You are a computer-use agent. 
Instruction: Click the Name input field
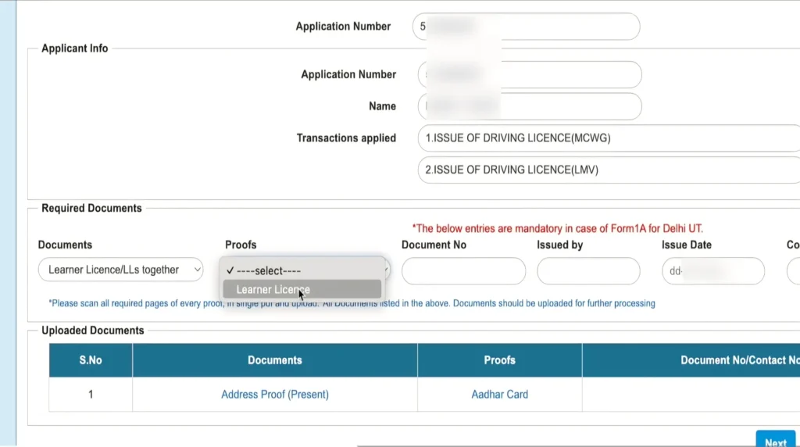pos(529,106)
